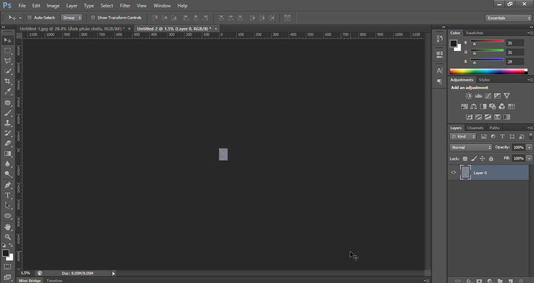Switch to the Styles tab
Screen dimensions: 534x283
[484, 80]
